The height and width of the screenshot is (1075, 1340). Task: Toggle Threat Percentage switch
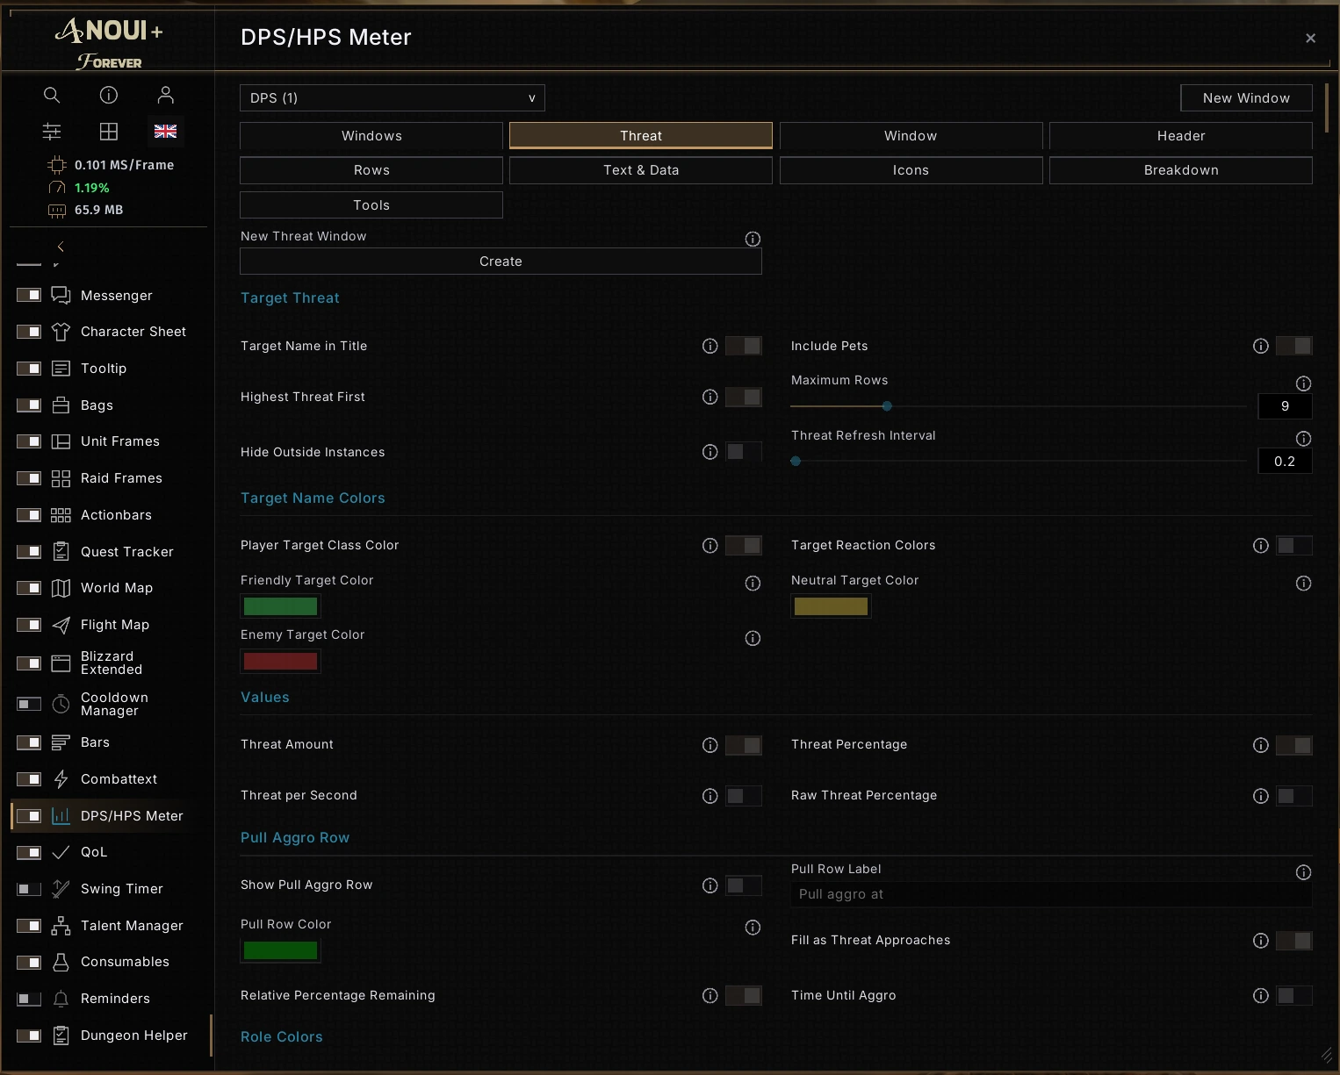(x=1294, y=745)
